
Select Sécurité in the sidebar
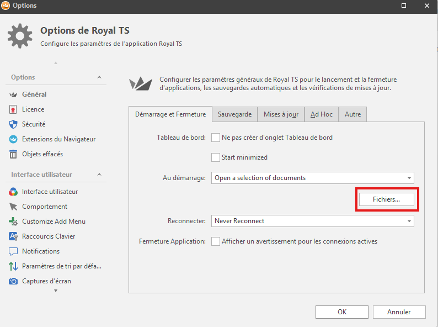[34, 124]
